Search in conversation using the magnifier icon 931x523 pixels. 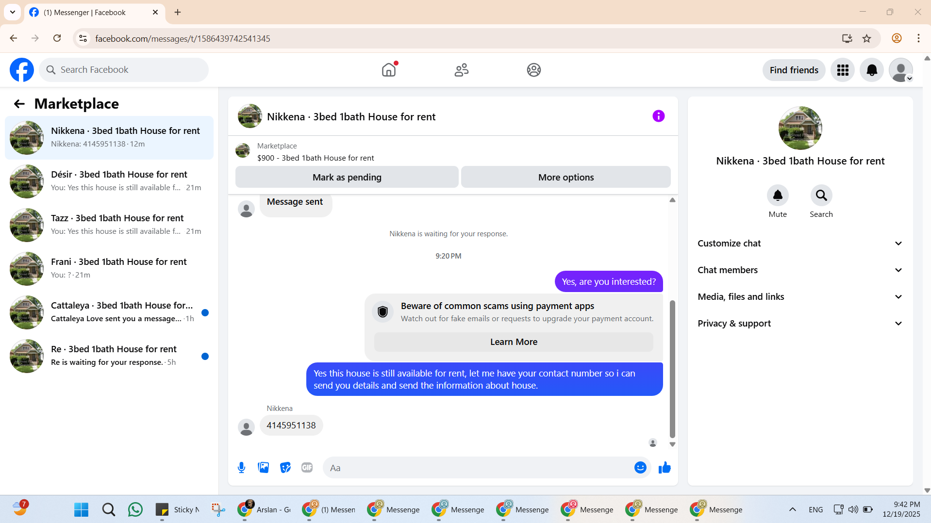[821, 196]
